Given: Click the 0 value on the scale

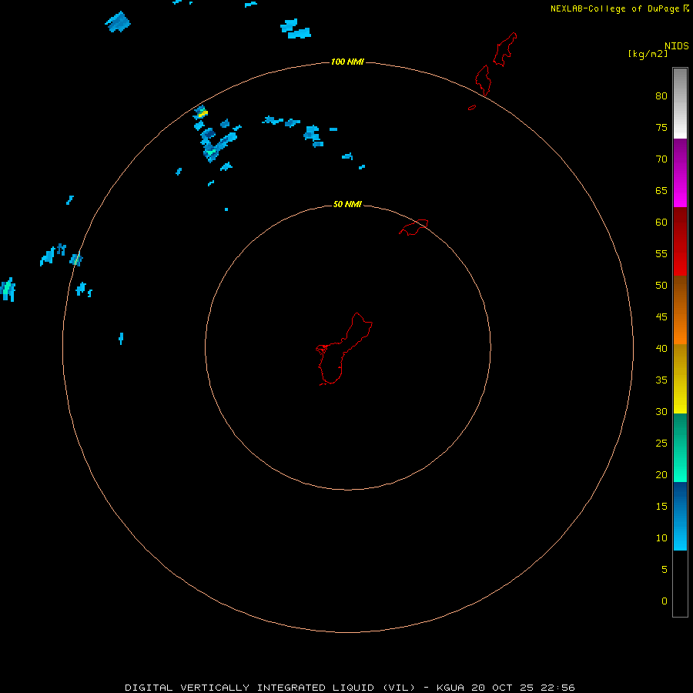Looking at the screenshot, I should (x=665, y=601).
